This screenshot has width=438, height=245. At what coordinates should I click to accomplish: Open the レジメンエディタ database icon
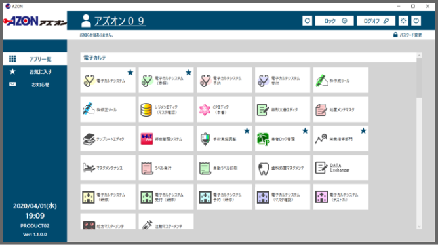(x=146, y=110)
